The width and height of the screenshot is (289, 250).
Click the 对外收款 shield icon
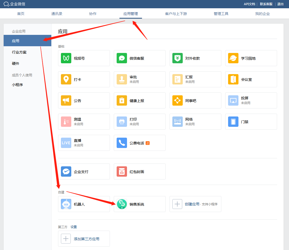tap(178, 58)
